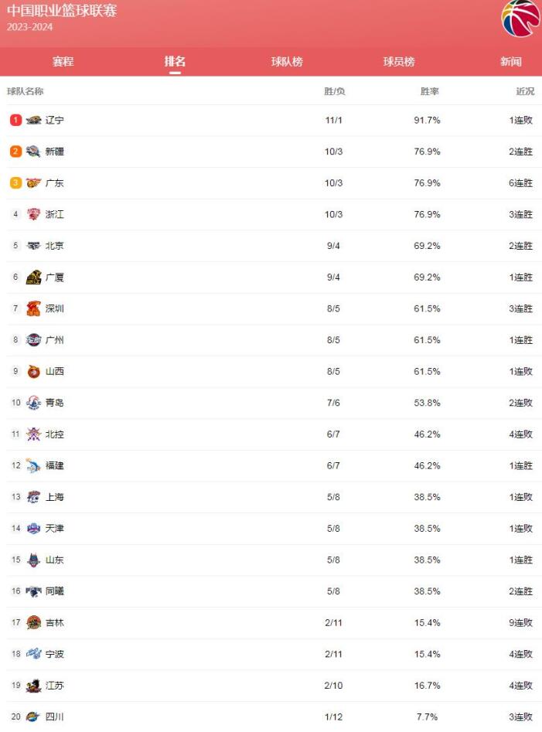Click the Sichuan team logo
Screen dimensions: 542x732
click(33, 717)
